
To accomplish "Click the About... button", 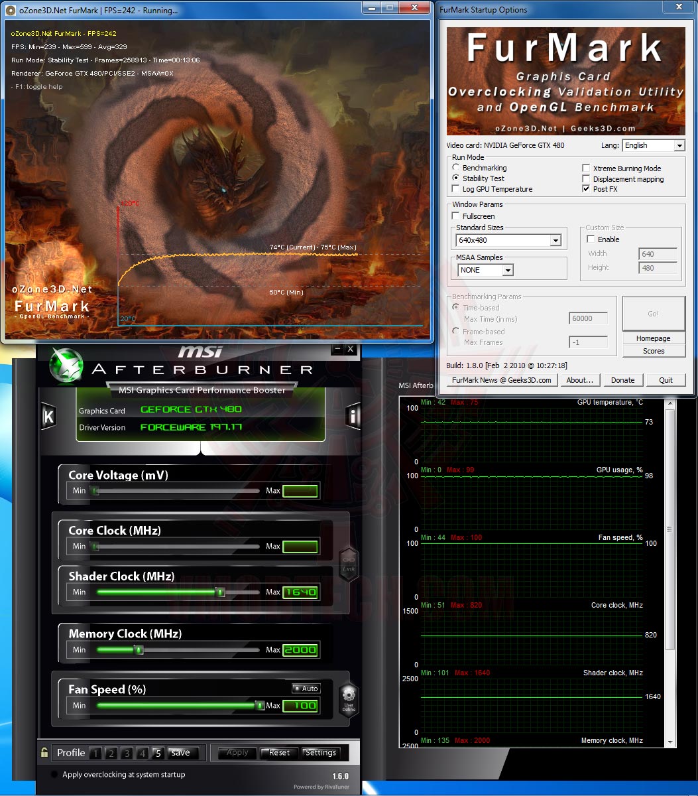I will tap(580, 380).
